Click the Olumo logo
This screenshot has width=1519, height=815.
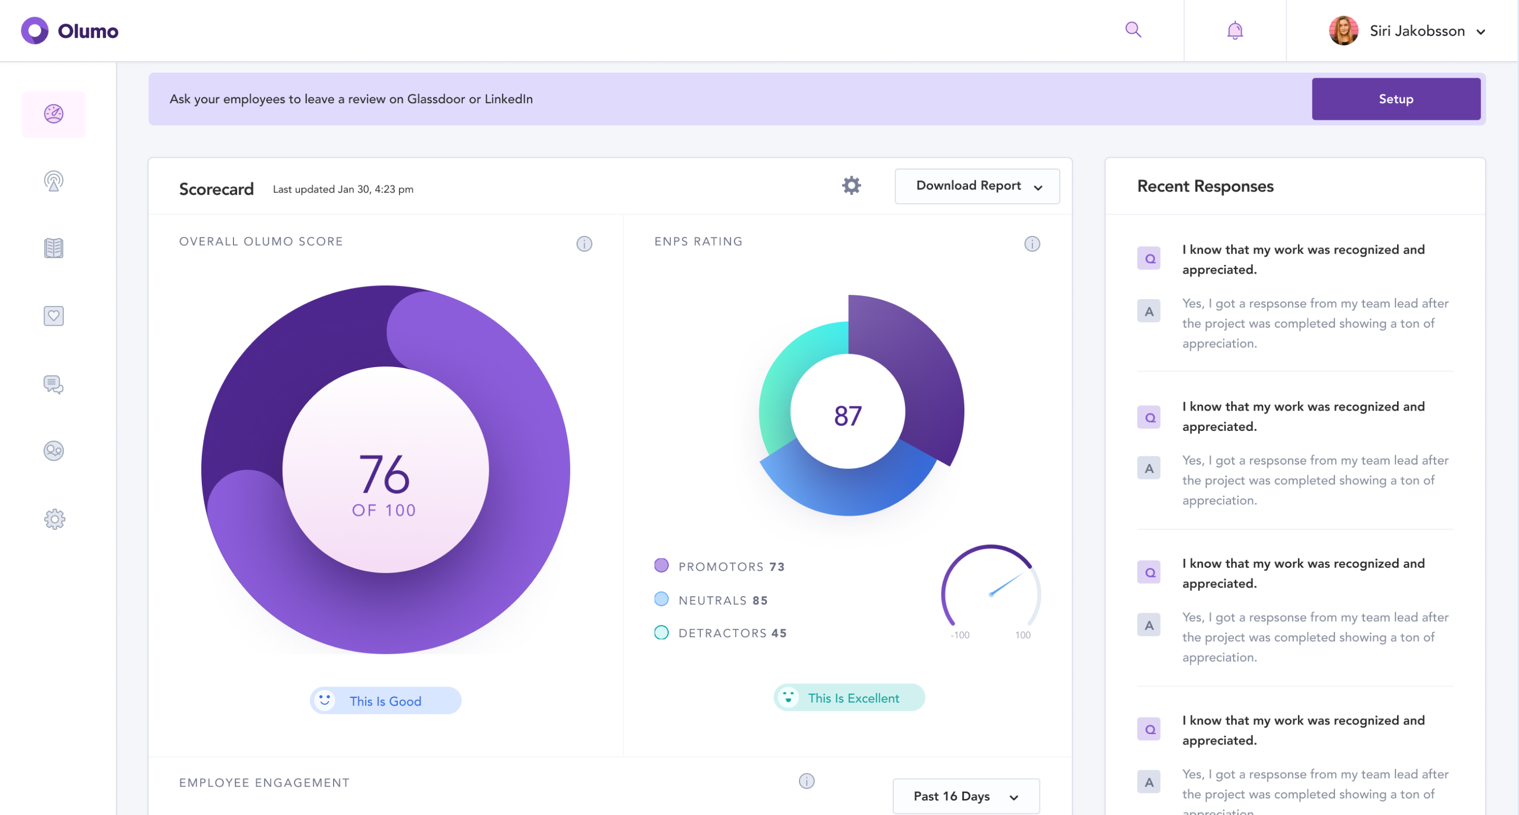(x=70, y=31)
